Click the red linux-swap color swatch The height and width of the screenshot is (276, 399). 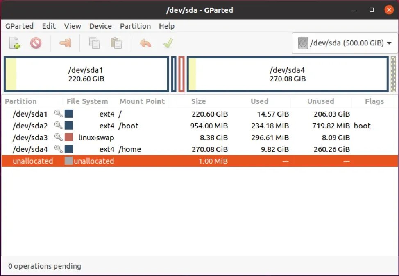click(x=69, y=137)
